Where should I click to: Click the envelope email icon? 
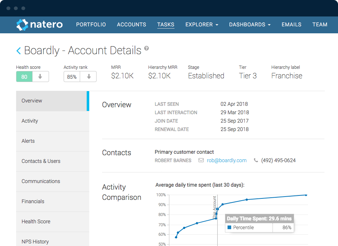201,160
